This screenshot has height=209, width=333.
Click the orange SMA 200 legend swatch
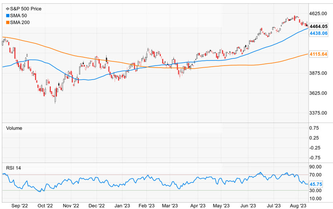(8, 22)
